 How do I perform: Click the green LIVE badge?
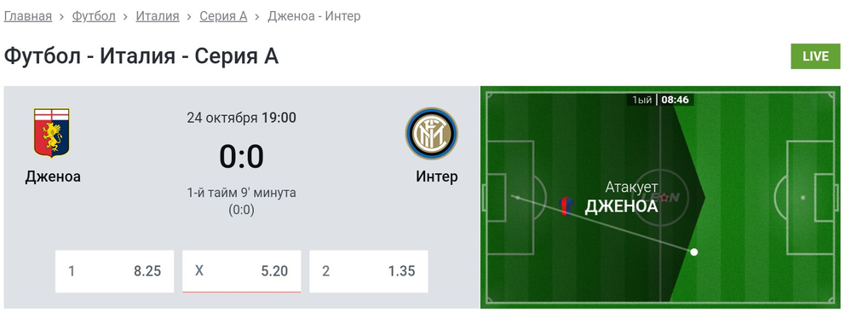(815, 56)
